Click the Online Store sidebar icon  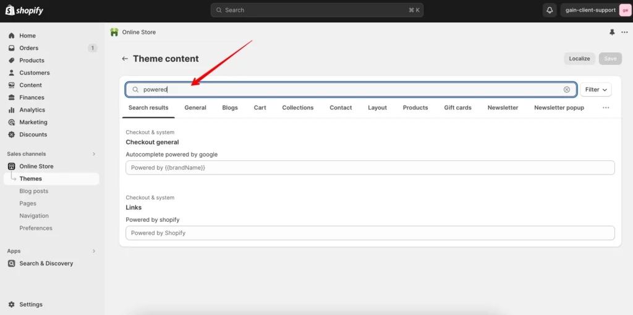(x=11, y=166)
